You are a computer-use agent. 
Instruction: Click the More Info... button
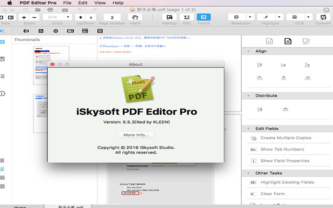pyautogui.click(x=136, y=135)
